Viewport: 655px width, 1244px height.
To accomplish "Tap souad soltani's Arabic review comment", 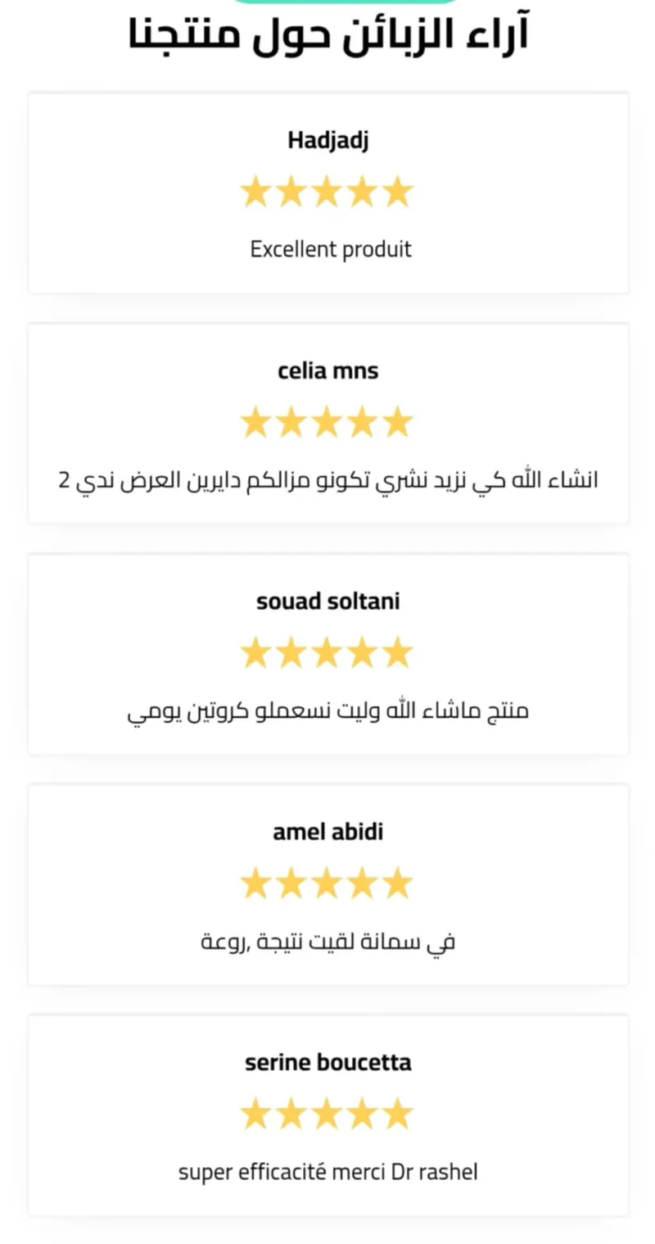I will (x=327, y=711).
